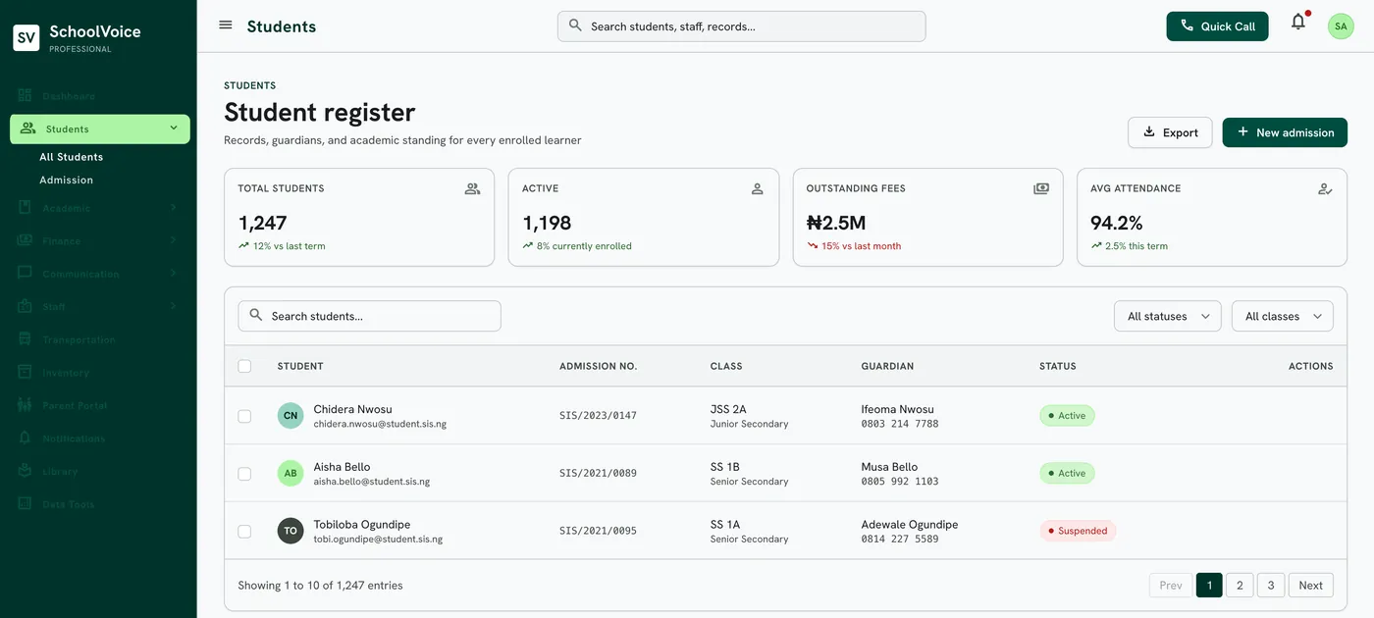Screen dimensions: 1374x618
Task: Click the Transportation bus icon
Action: point(26,339)
